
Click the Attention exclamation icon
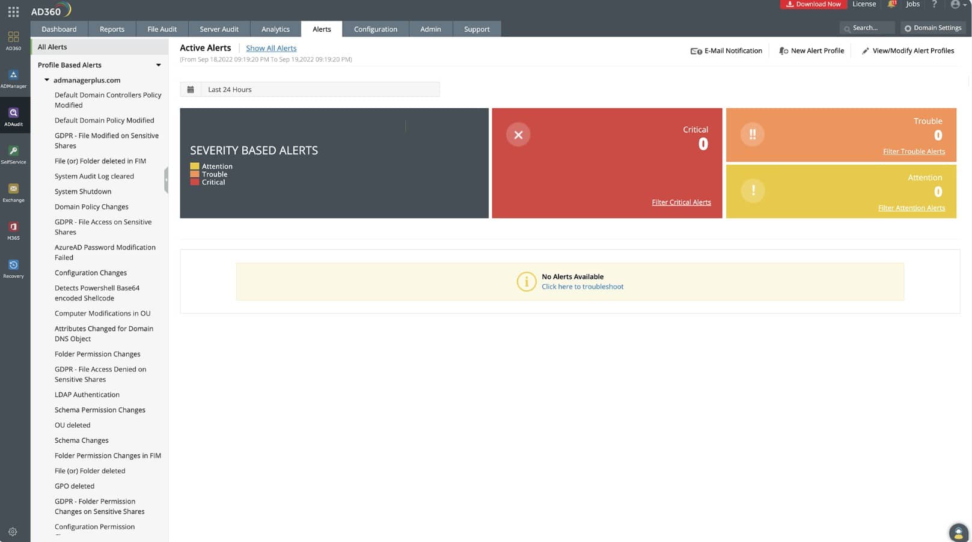click(753, 190)
